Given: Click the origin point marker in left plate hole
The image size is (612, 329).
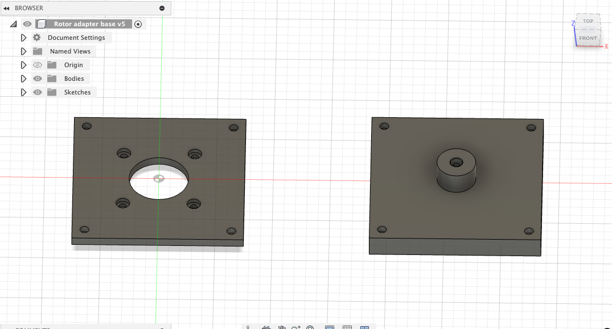Looking at the screenshot, I should tap(159, 179).
